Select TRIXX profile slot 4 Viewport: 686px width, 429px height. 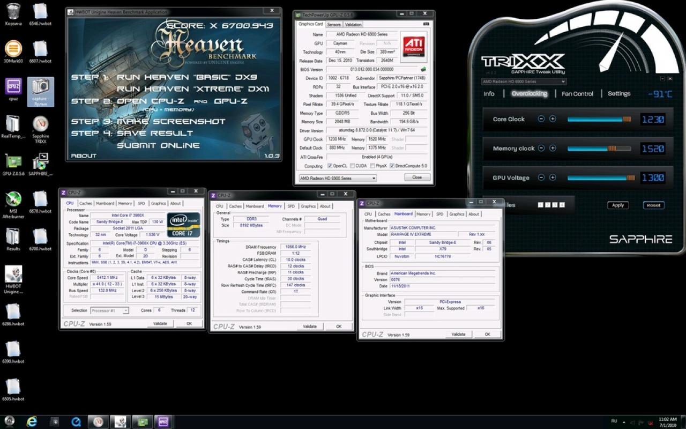tap(561, 205)
